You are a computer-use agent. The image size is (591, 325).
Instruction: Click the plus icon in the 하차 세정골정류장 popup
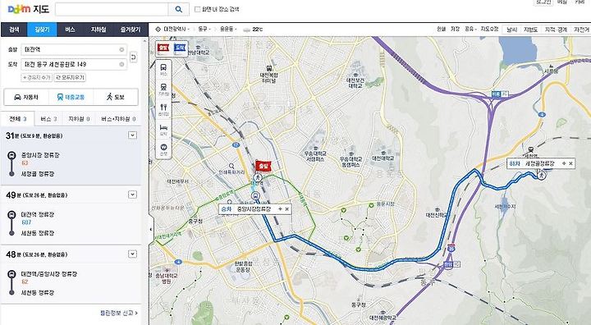point(564,163)
